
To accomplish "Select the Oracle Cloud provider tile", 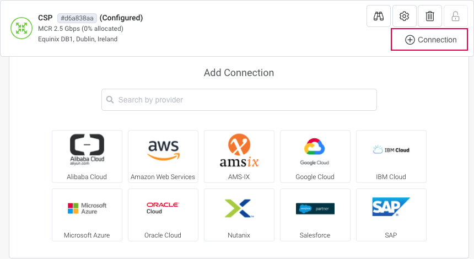I will coord(163,215).
